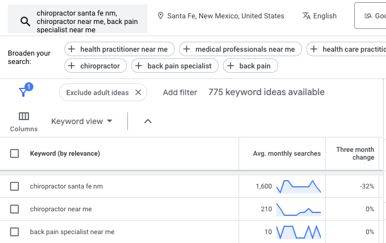Screen dimensions: 386x243
Task: Open the Keyword view dropdown
Action: [x=82, y=121]
